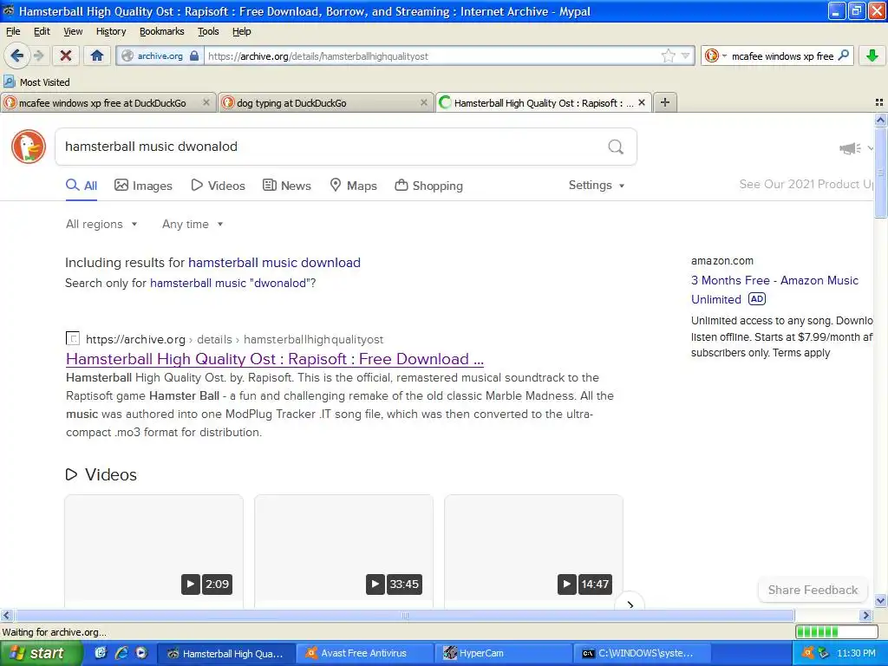Open the History menu
Viewport: 888px width, 666px height.
click(x=110, y=31)
